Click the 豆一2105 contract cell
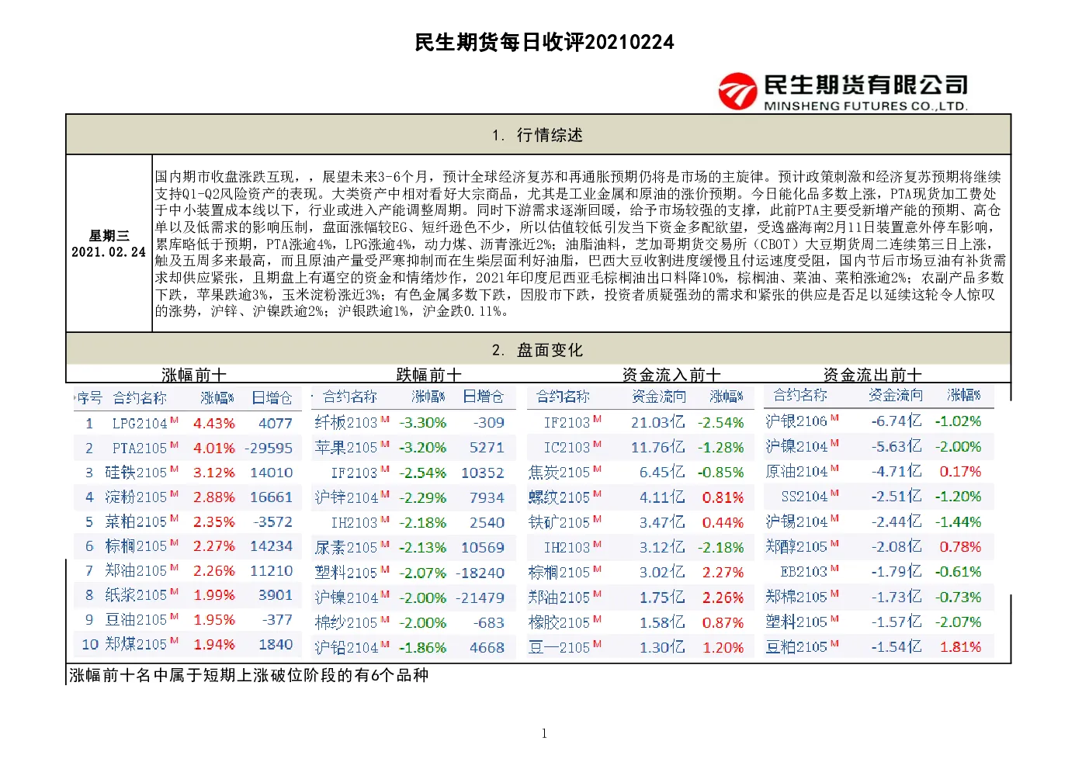1089x769 pixels. 565,647
